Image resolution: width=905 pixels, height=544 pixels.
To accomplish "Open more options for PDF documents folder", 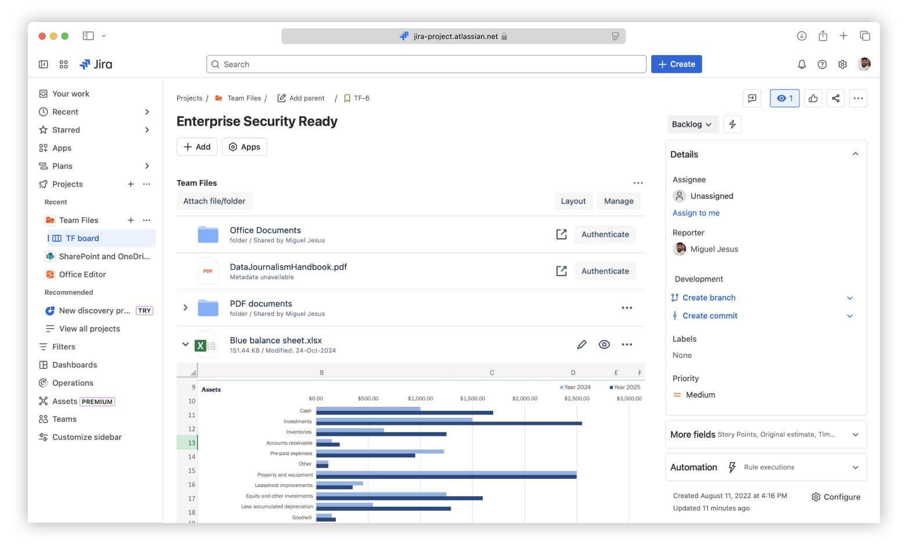I will point(627,308).
